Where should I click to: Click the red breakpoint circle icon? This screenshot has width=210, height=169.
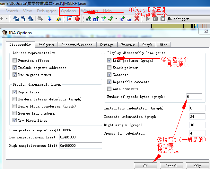[x=77, y=19]
